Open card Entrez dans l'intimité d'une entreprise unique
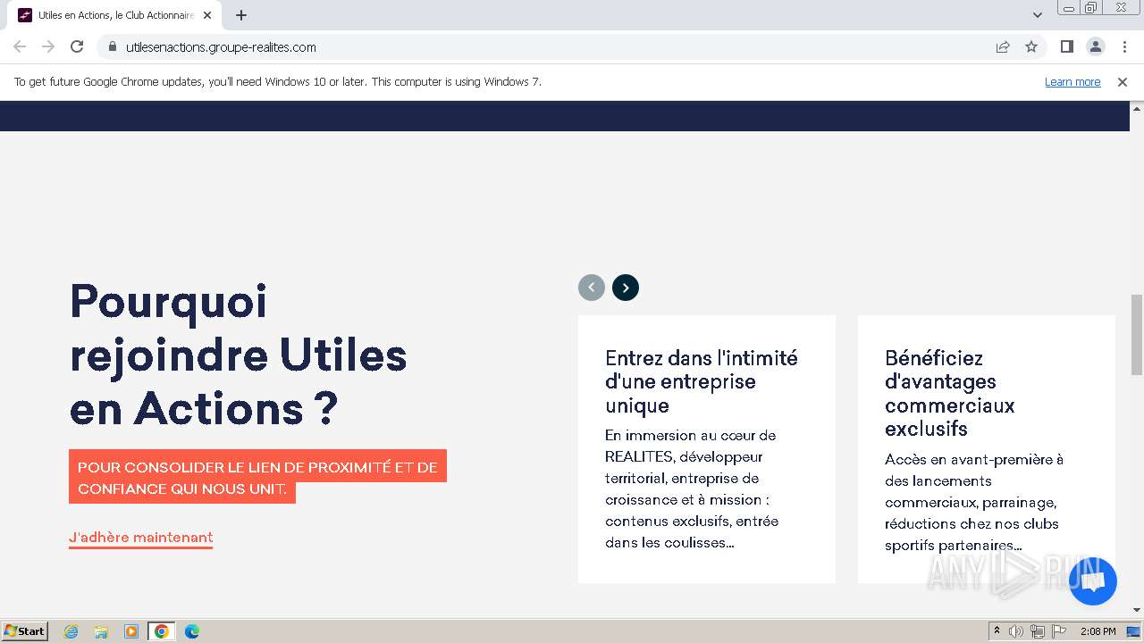The height and width of the screenshot is (643, 1144). (707, 449)
